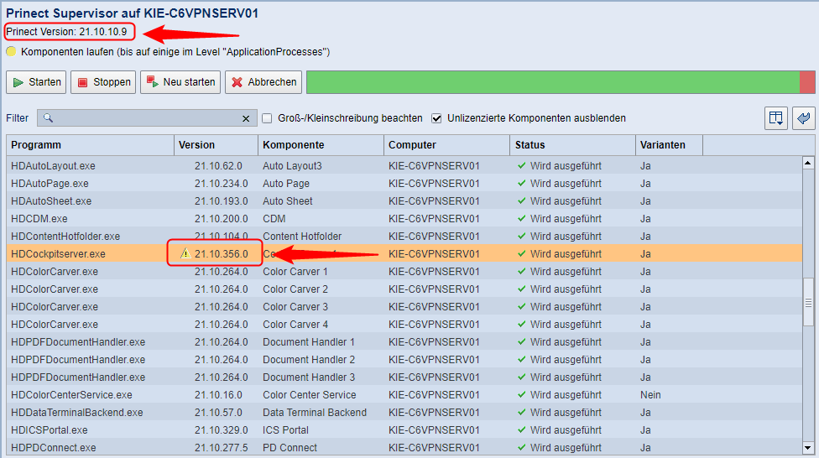
Task: Click the green section of the progress bar
Action: point(553,82)
